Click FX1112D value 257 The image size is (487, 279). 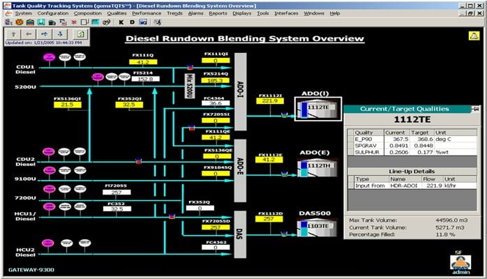point(269,219)
